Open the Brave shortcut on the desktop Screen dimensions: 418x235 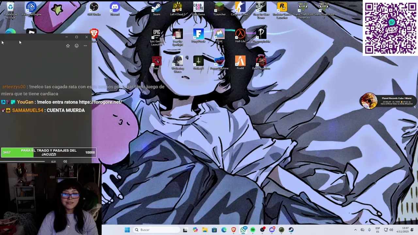pyautogui.click(x=94, y=36)
